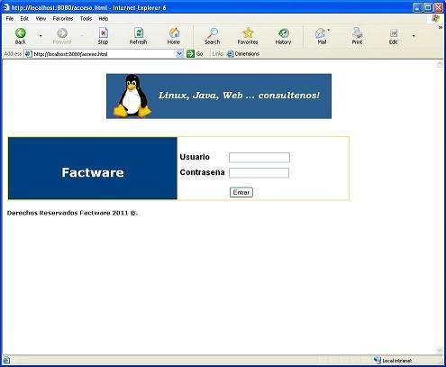The width and height of the screenshot is (446, 367).
Task: Click the Usuario input field
Action: click(259, 158)
